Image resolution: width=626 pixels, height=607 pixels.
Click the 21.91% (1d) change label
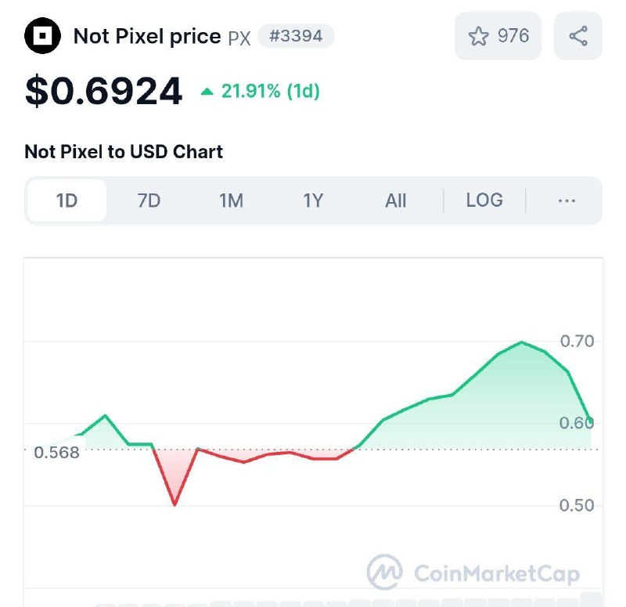coord(271,91)
